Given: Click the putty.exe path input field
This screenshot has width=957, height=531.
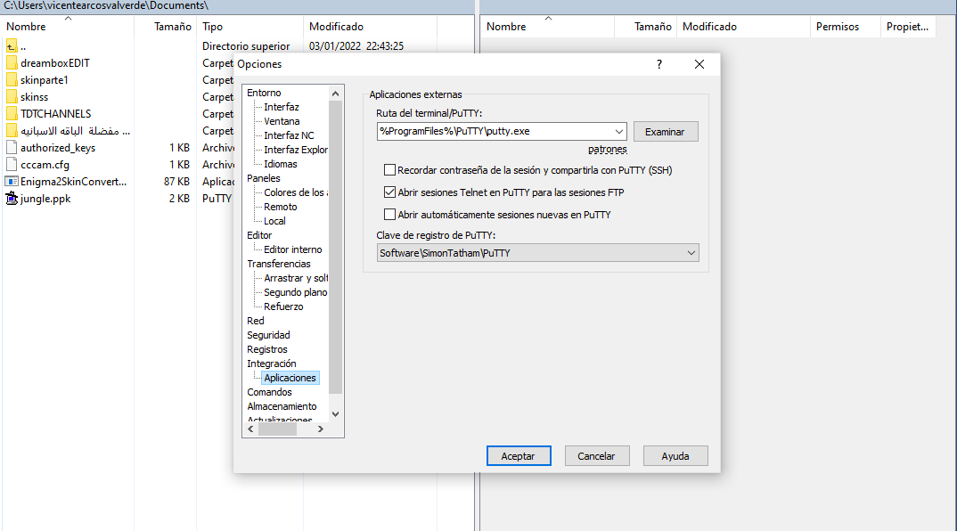Looking at the screenshot, I should (493, 132).
